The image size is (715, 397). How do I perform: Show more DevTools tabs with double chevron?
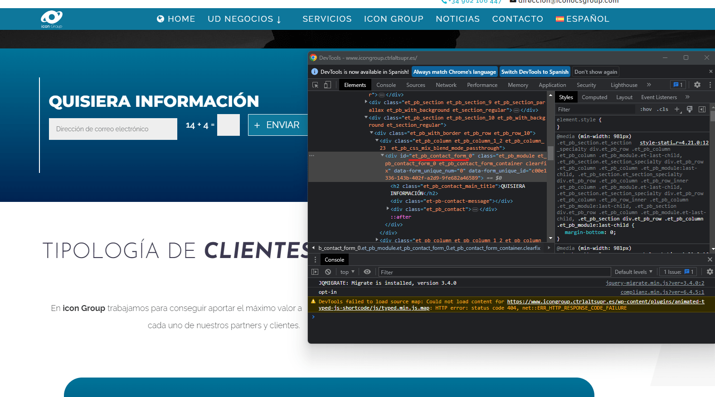649,85
